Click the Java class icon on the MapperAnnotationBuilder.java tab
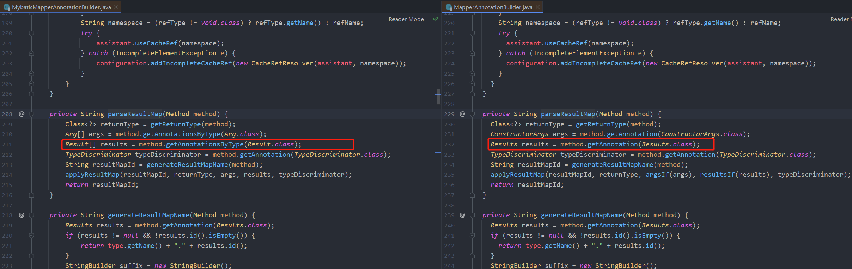 coord(449,7)
